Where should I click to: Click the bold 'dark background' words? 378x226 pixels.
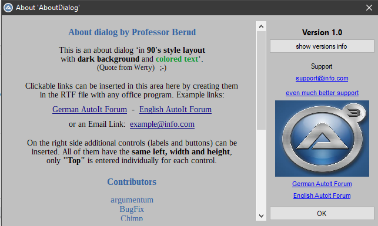click(x=109, y=59)
